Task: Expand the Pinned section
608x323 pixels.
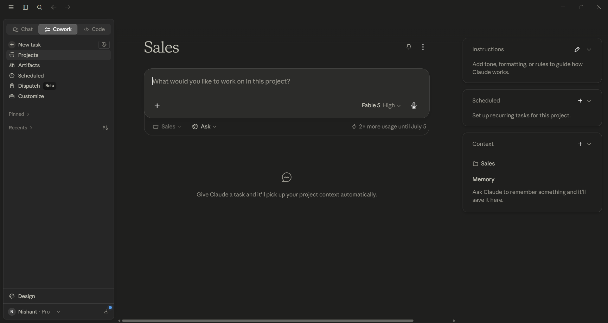Action: click(x=19, y=115)
